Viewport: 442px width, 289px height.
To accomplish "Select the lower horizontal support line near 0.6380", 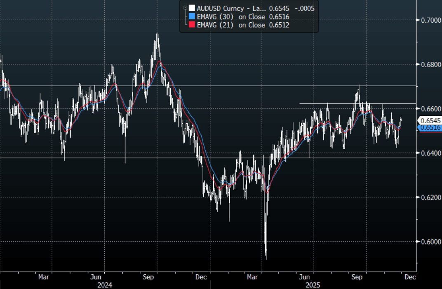I will 206,158.
